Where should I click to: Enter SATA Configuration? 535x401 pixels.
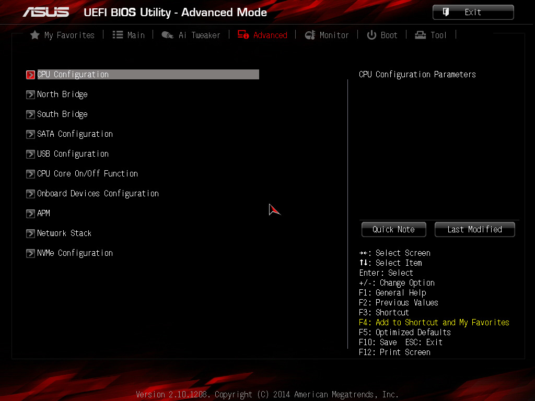75,134
